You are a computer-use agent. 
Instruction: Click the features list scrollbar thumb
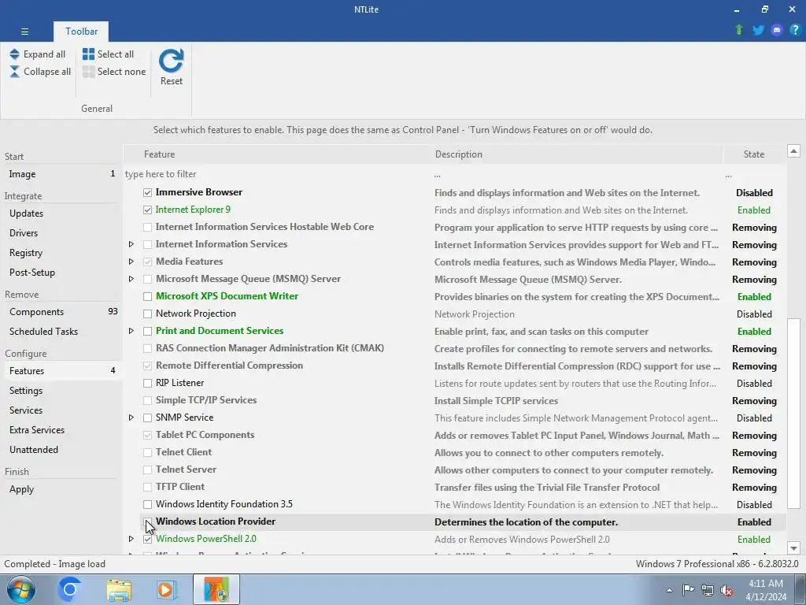(793, 413)
